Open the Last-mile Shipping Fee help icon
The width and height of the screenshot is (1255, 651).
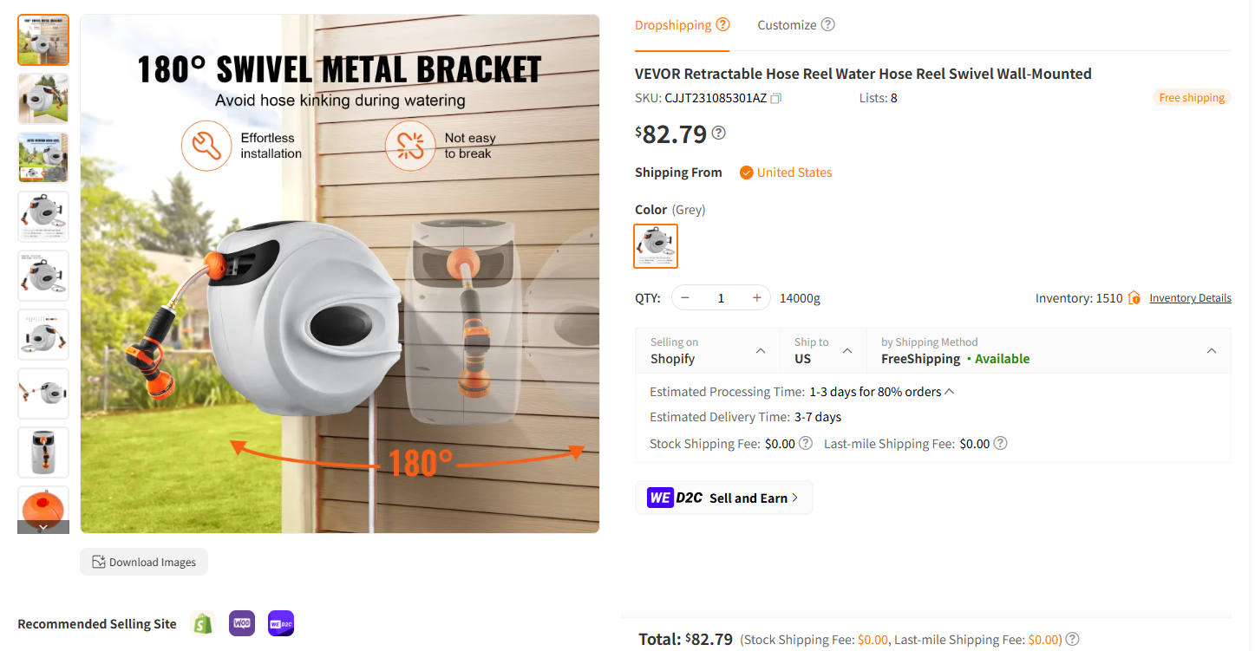1000,443
